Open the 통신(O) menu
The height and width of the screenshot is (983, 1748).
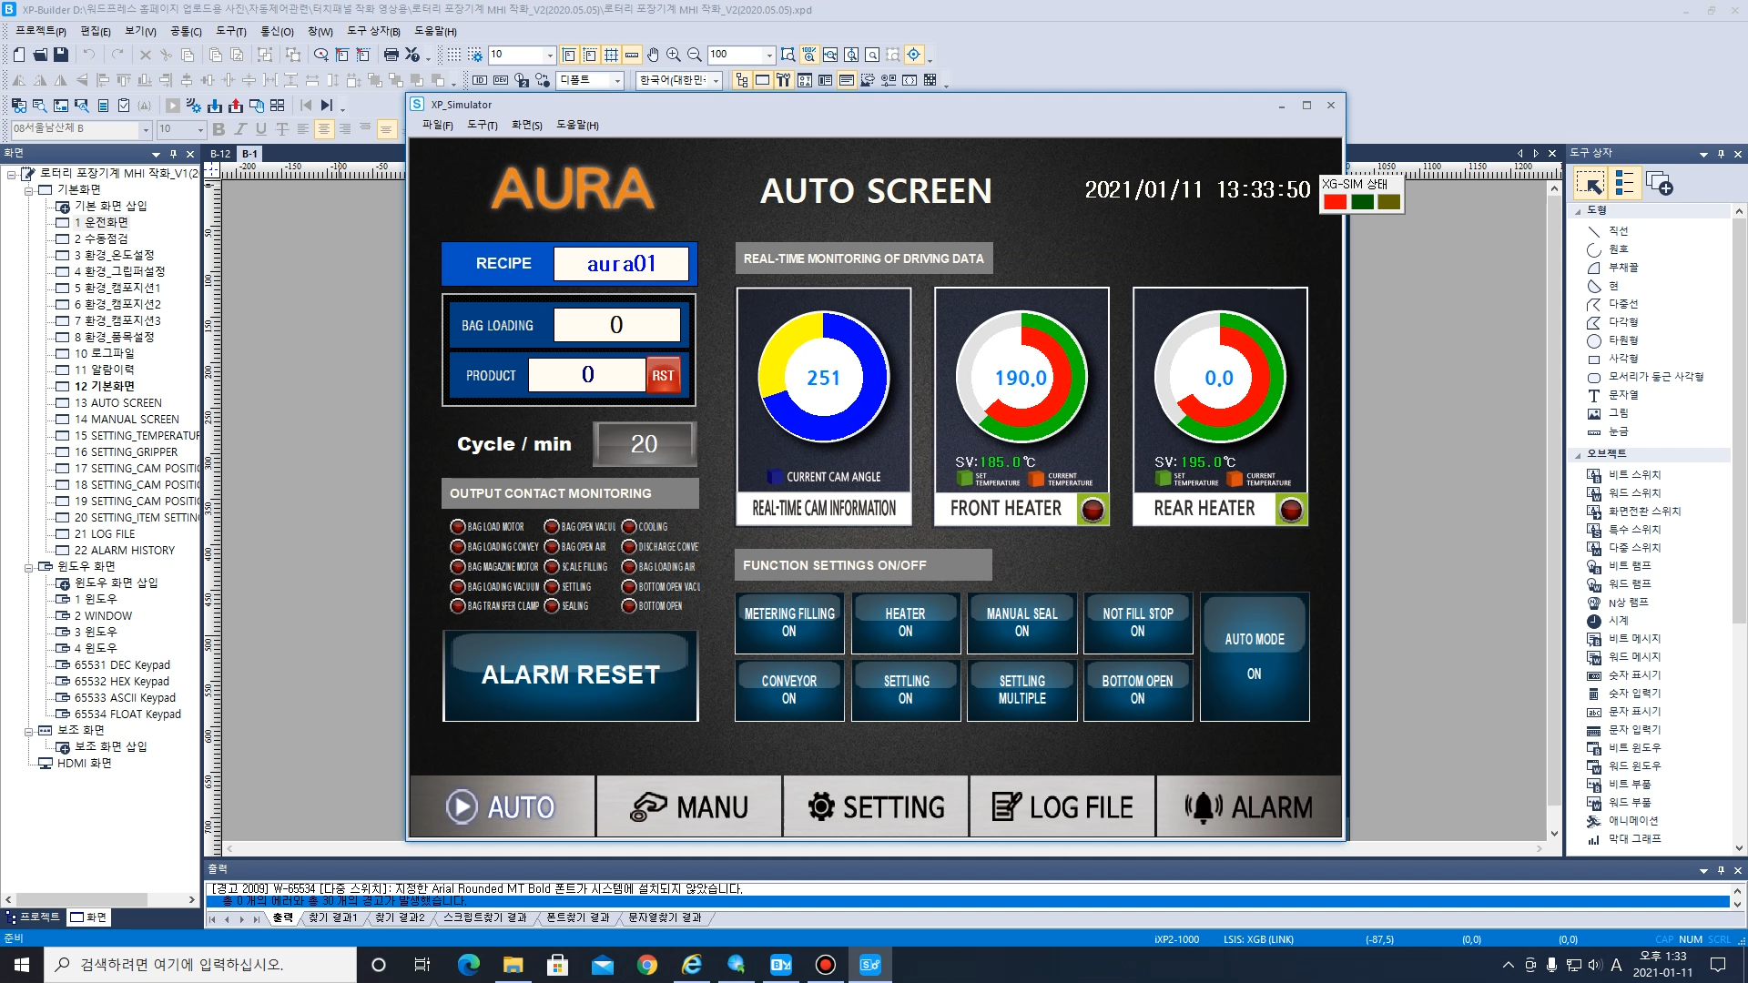coord(277,31)
